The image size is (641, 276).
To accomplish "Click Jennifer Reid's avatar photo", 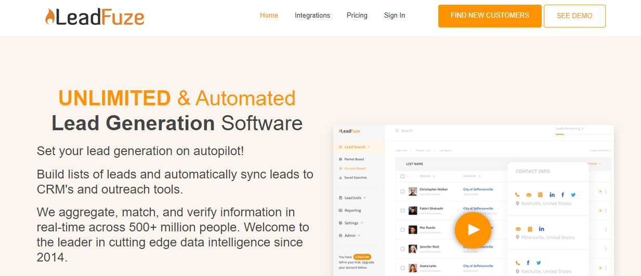I will point(413,249).
